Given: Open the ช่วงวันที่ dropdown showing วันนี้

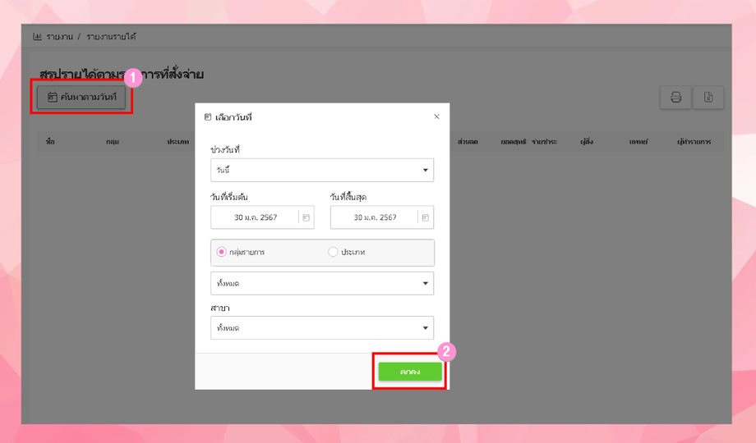Looking at the screenshot, I should coord(322,170).
